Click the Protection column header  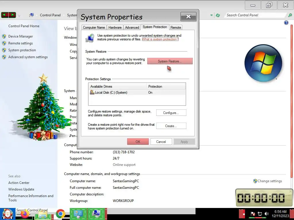tap(166, 87)
